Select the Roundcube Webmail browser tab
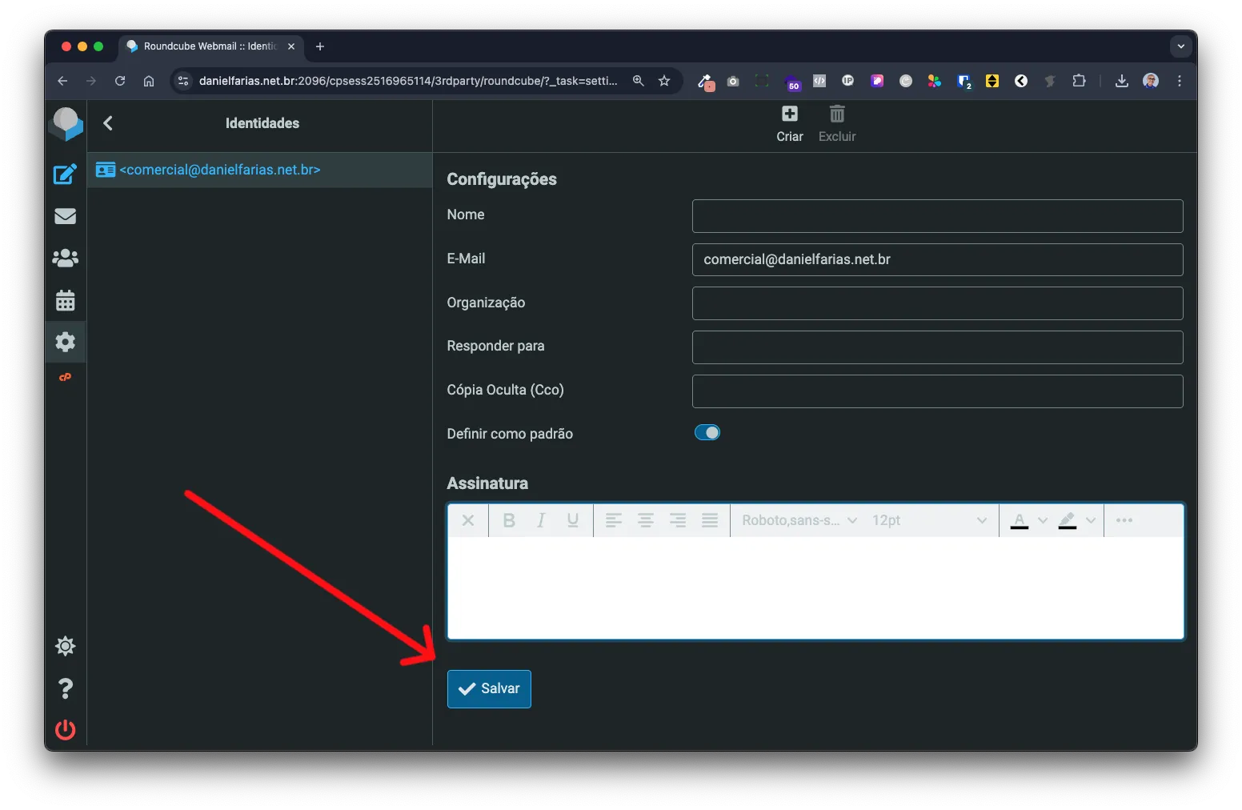This screenshot has width=1242, height=810. click(x=210, y=46)
